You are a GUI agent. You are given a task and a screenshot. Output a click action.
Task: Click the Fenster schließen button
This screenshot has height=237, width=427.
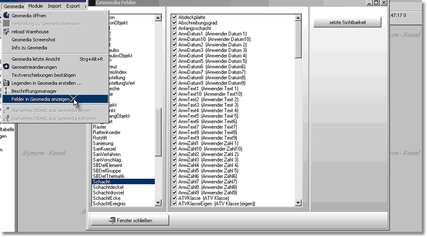[x=131, y=219]
